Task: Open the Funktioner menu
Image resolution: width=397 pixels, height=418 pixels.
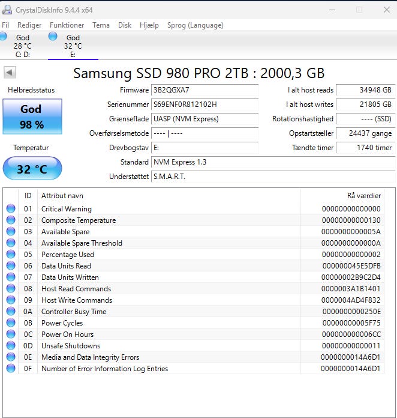Action: 67,25
